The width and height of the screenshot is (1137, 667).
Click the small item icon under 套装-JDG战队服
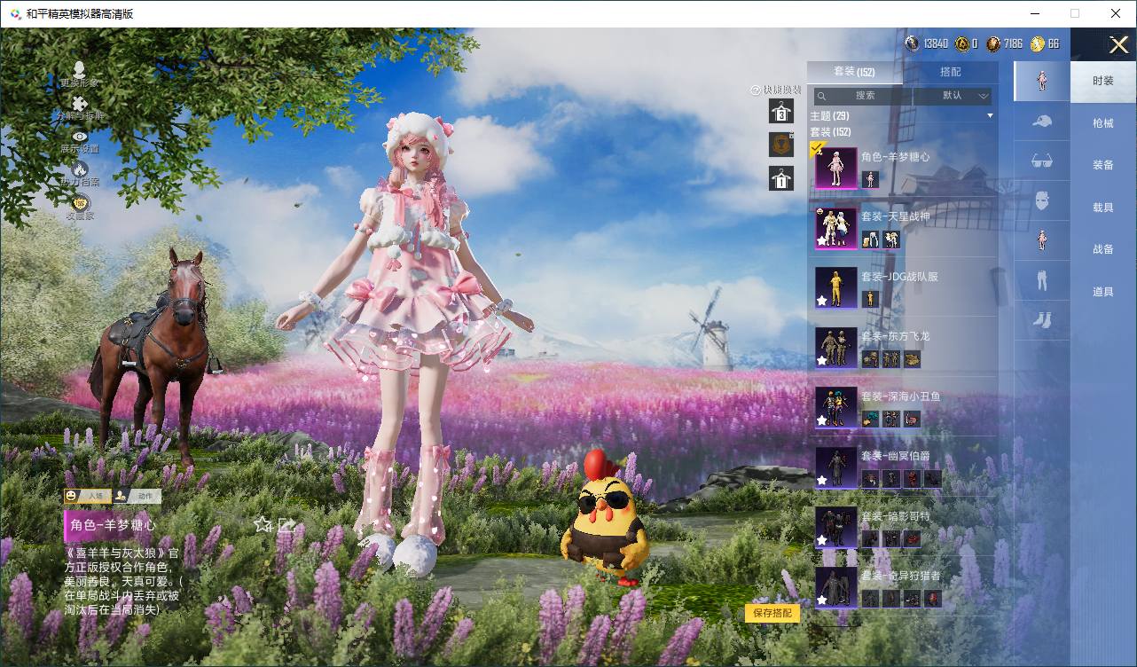coord(870,300)
